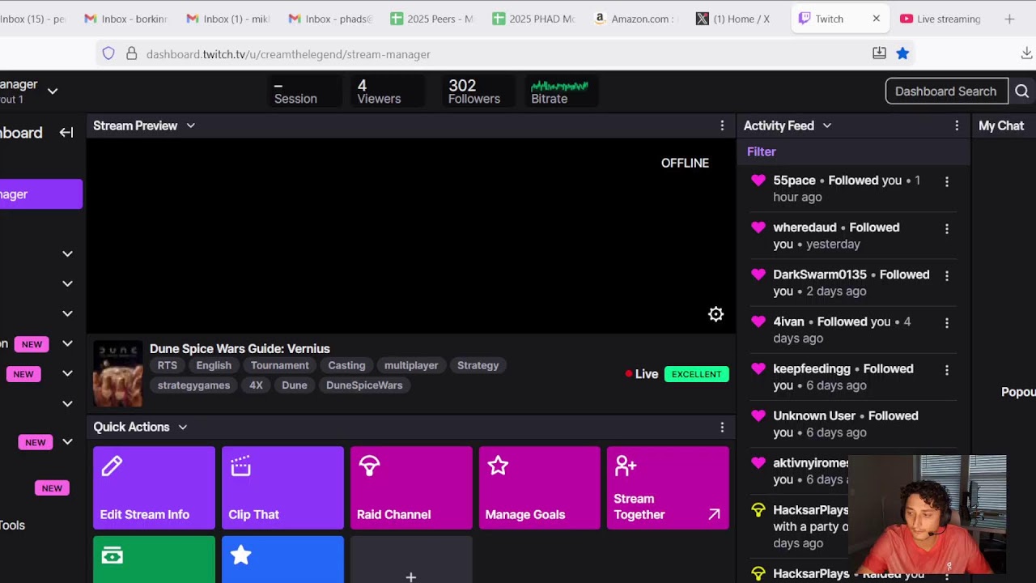Click the site security lock icon

point(131,54)
